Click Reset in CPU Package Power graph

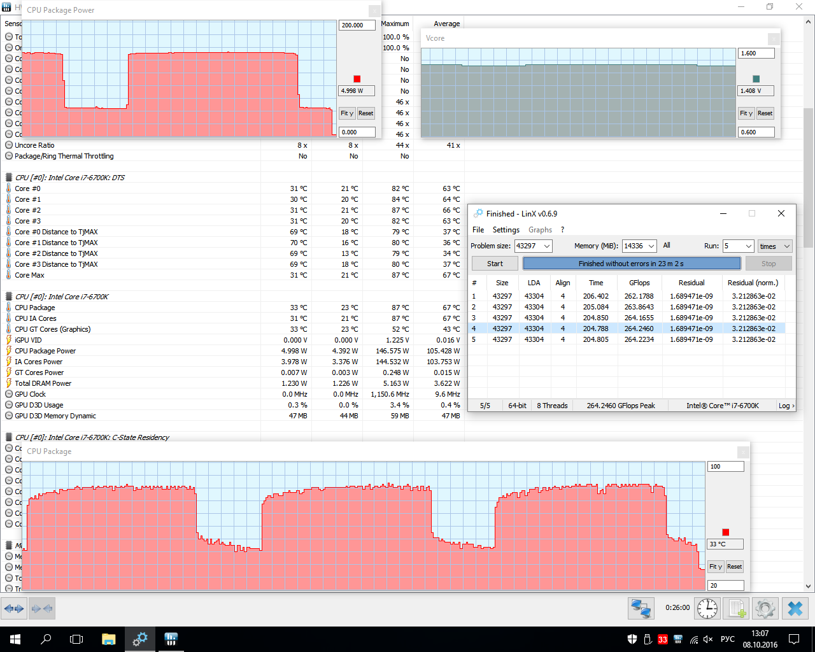pyautogui.click(x=365, y=113)
